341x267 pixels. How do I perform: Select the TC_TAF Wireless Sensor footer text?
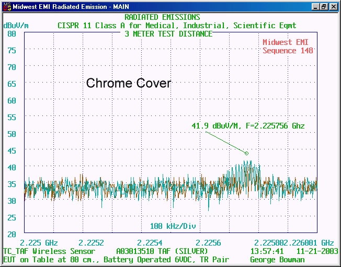click(49, 251)
